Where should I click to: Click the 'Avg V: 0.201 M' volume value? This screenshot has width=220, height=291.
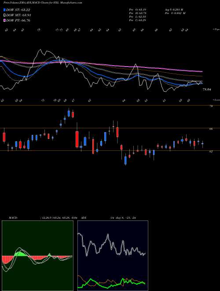coord(173,10)
